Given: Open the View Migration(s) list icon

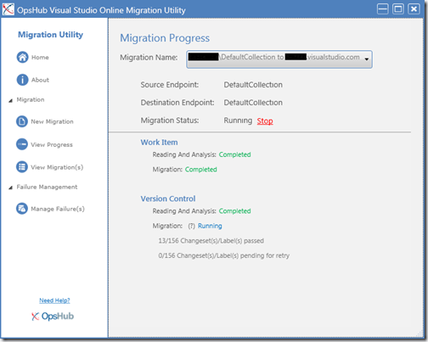Looking at the screenshot, I should tap(22, 167).
